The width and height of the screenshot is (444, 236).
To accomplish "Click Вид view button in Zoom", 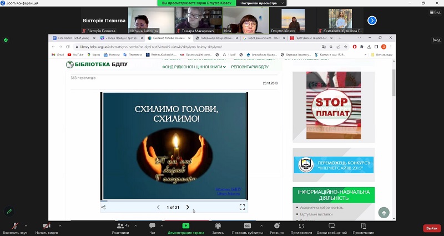I will [436, 12].
